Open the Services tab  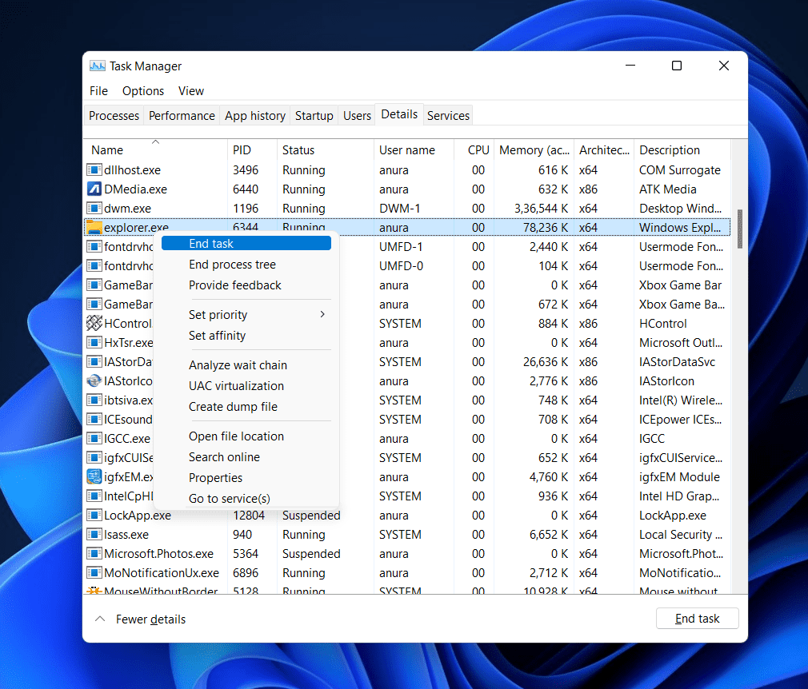click(x=448, y=116)
